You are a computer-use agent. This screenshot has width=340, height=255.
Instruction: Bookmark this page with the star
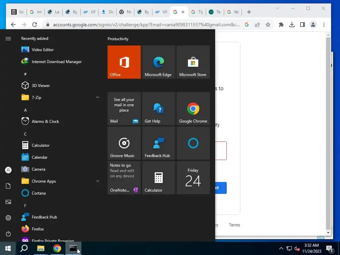pos(268,25)
